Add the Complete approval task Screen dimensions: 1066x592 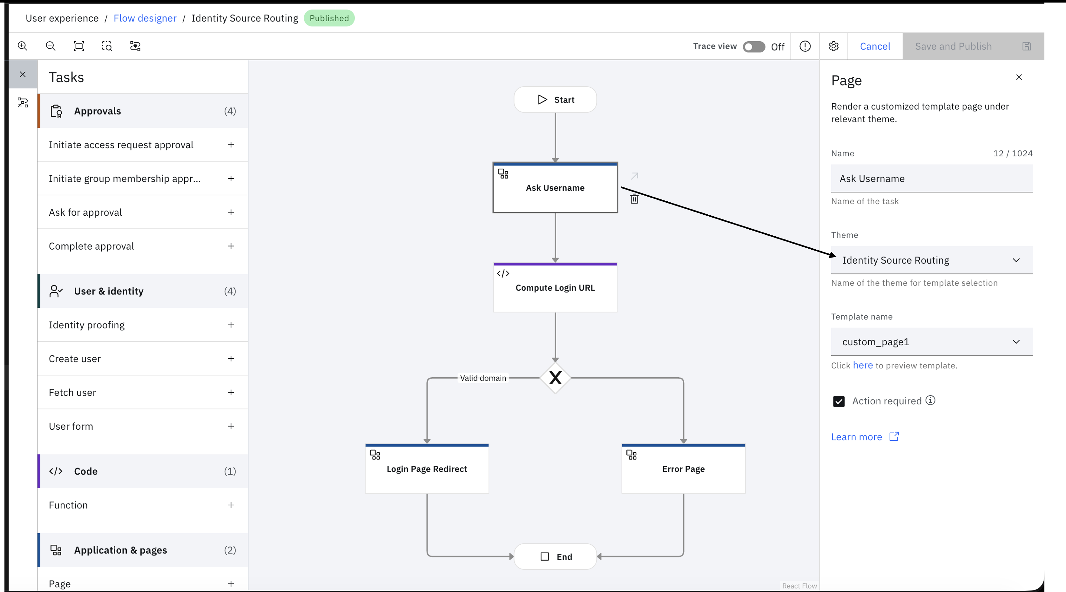click(x=231, y=246)
